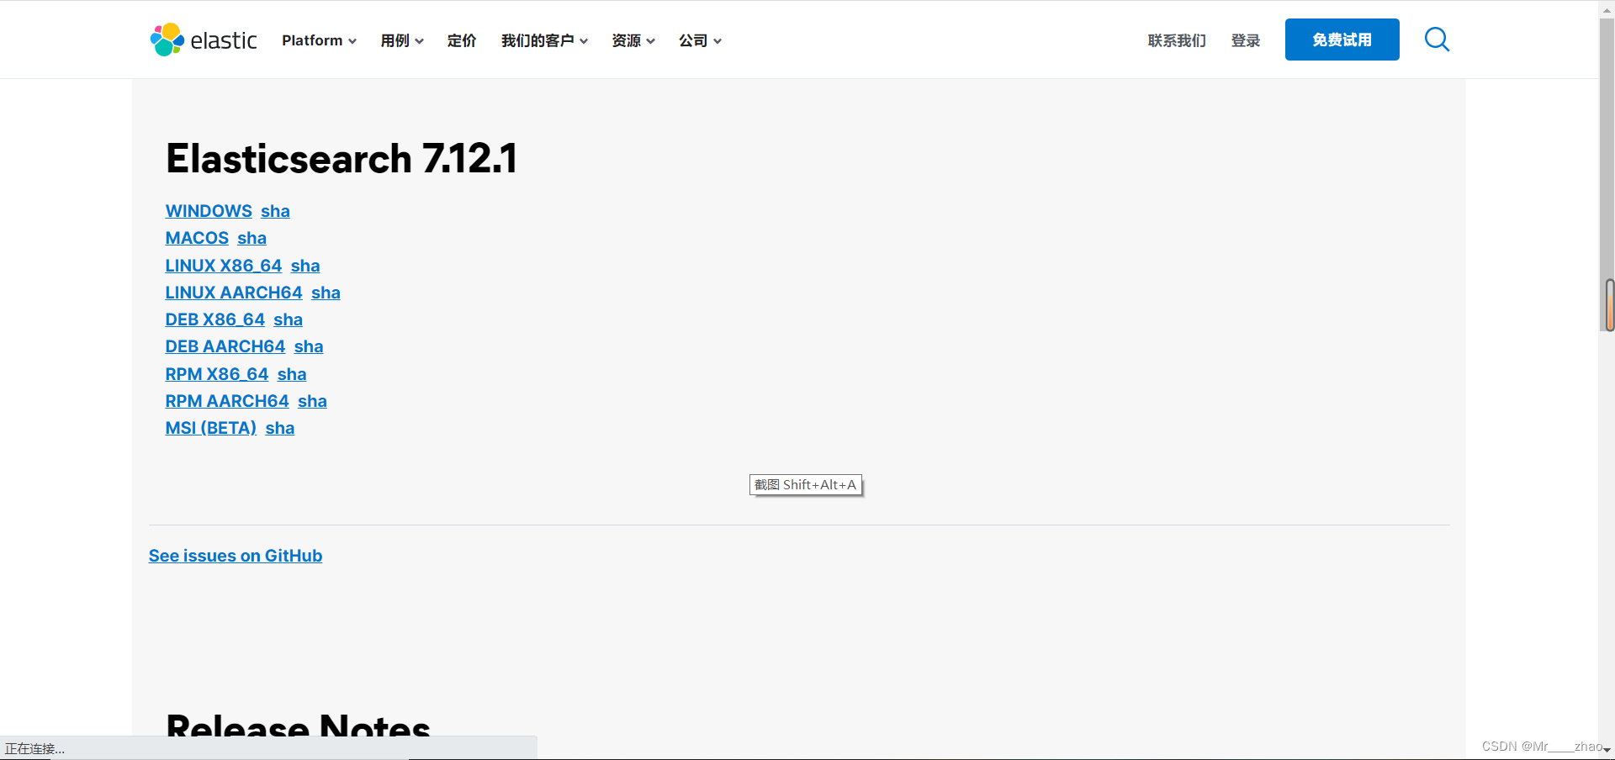1615x760 pixels.
Task: Open the sha for RPM X86_64
Action: [292, 374]
